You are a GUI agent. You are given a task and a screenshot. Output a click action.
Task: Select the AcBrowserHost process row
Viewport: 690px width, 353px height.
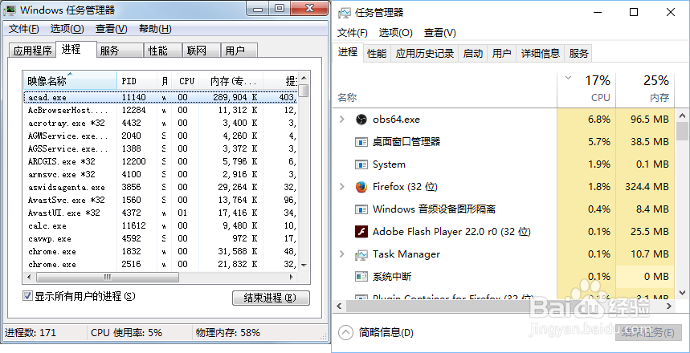(160, 110)
